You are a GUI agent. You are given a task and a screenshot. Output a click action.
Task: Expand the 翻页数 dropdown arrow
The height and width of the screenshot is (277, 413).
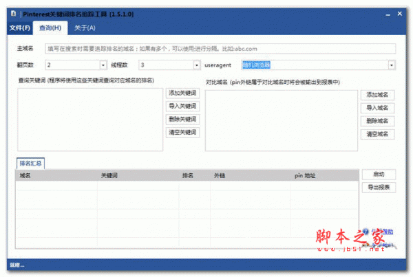click(x=103, y=65)
